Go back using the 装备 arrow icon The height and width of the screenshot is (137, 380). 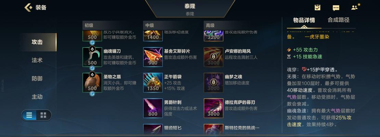point(28,8)
